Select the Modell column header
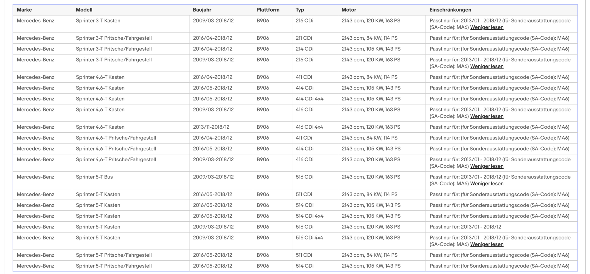 point(84,10)
